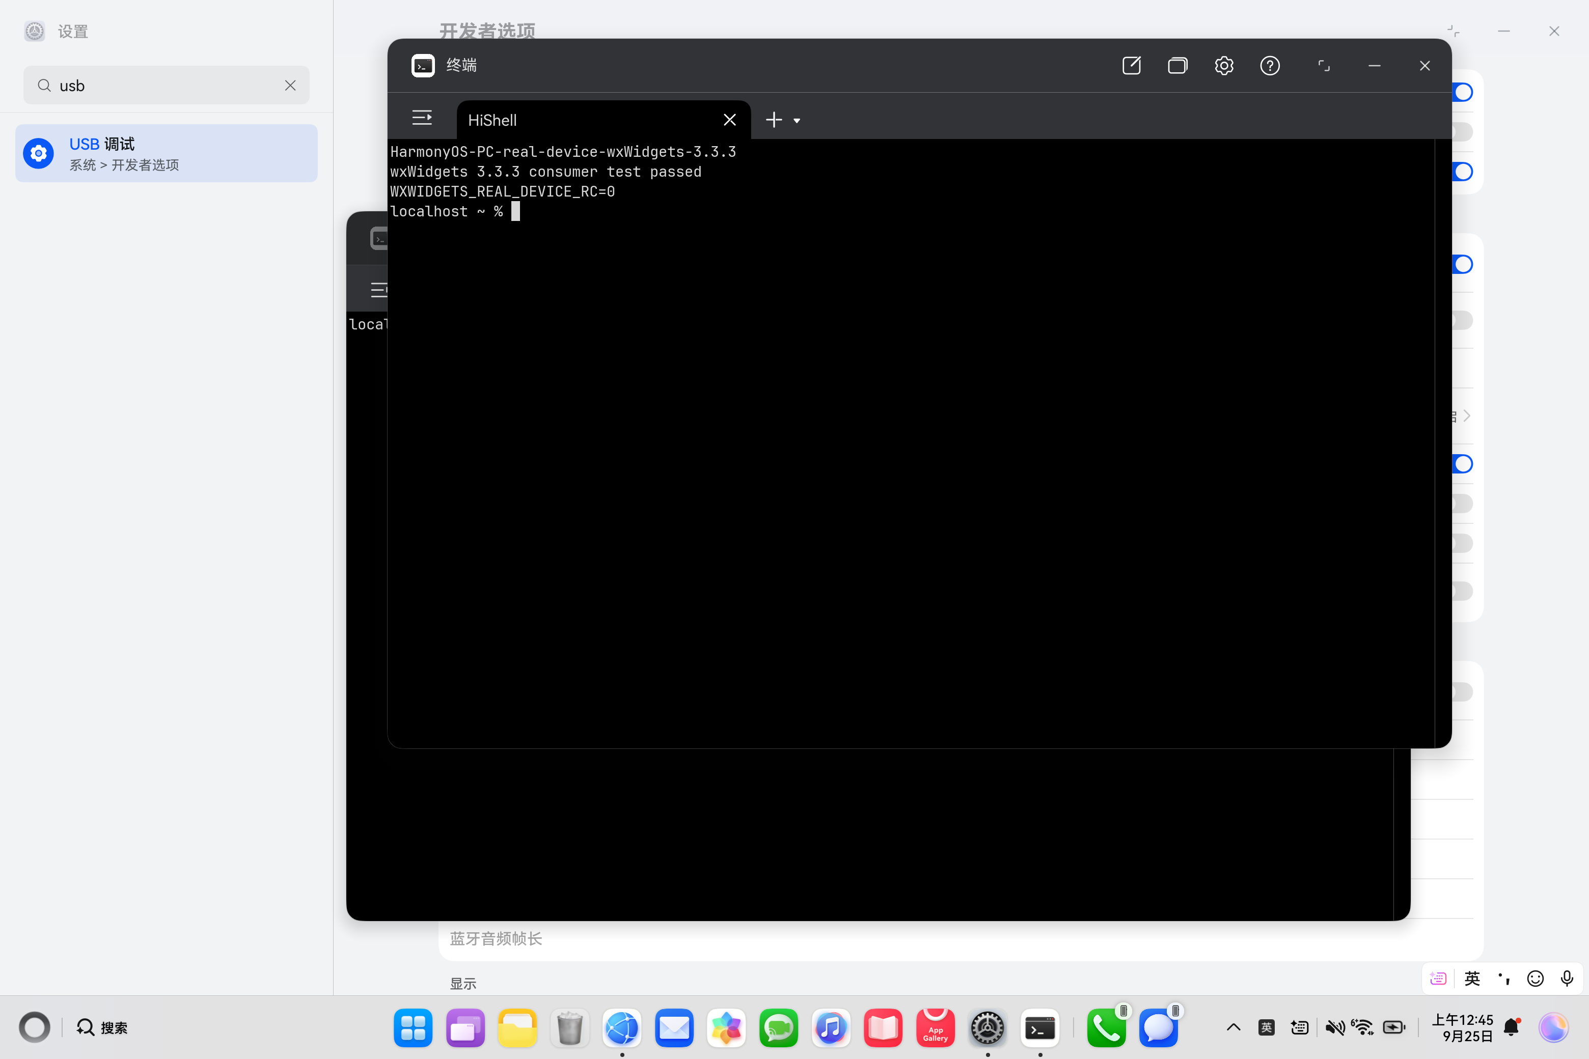Click the Settings window shrink-arrows icon

click(x=1454, y=31)
